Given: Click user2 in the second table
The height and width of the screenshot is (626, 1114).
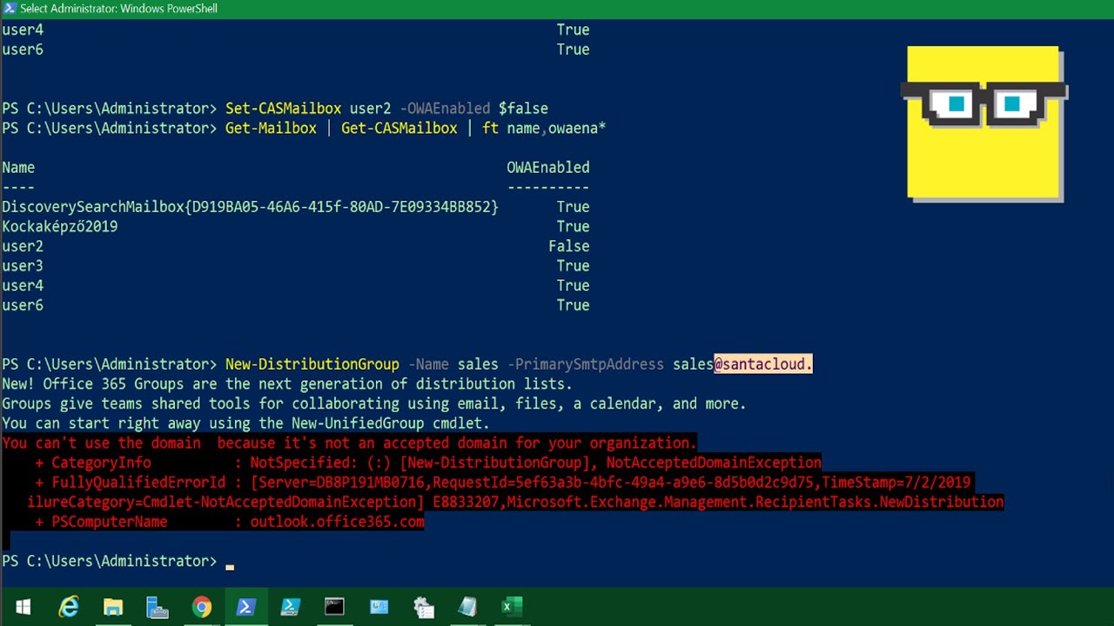Looking at the screenshot, I should [x=23, y=247].
